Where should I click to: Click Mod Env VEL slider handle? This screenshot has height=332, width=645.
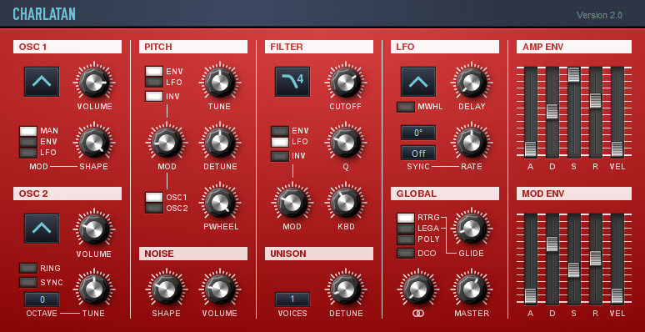pyautogui.click(x=617, y=296)
